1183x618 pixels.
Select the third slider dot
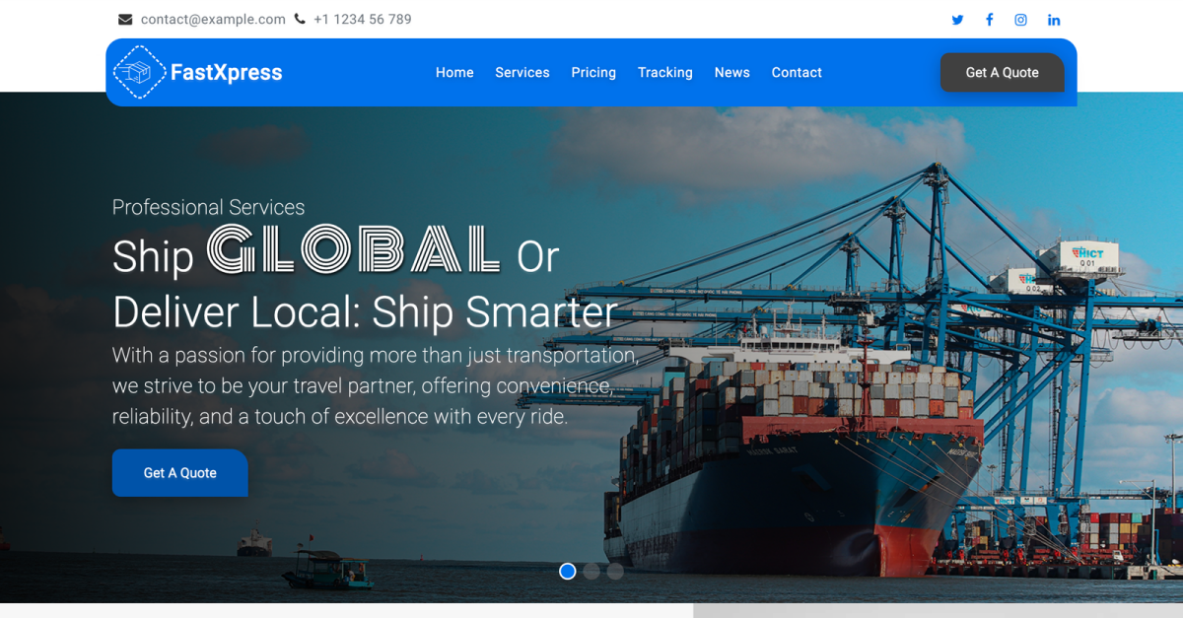click(615, 571)
